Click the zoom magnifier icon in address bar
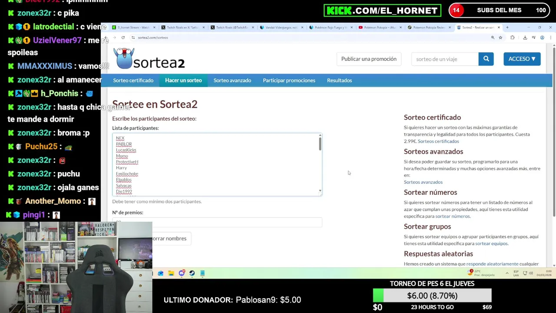The width and height of the screenshot is (556, 313). coord(493,37)
